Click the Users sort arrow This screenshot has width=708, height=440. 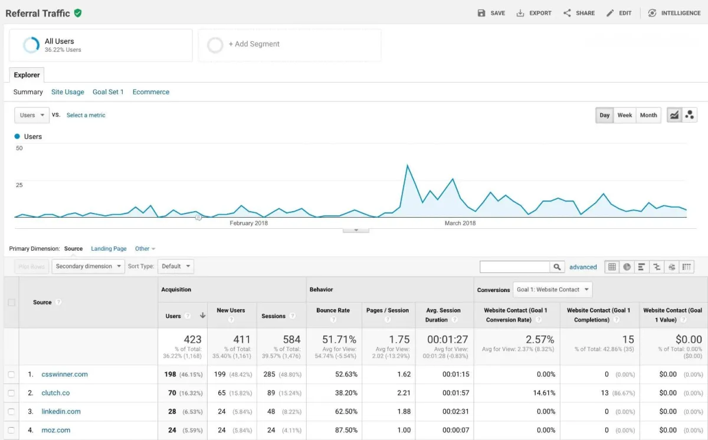click(x=202, y=316)
